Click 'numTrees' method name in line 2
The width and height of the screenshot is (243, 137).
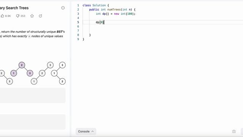coord(114,10)
